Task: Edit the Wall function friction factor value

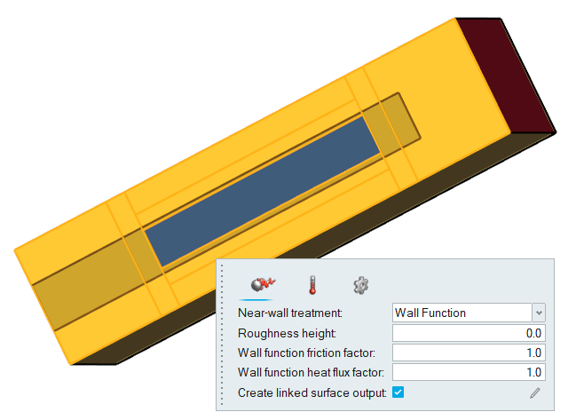Action: point(469,353)
